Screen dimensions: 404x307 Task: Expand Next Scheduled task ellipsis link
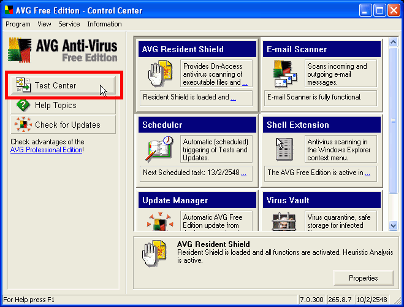[x=244, y=173]
